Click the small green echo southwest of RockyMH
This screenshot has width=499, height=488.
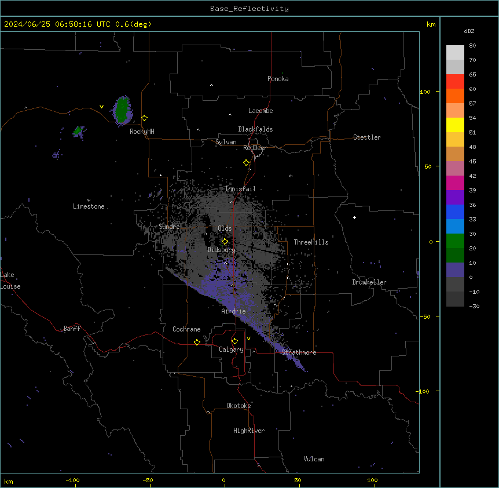coord(78,130)
